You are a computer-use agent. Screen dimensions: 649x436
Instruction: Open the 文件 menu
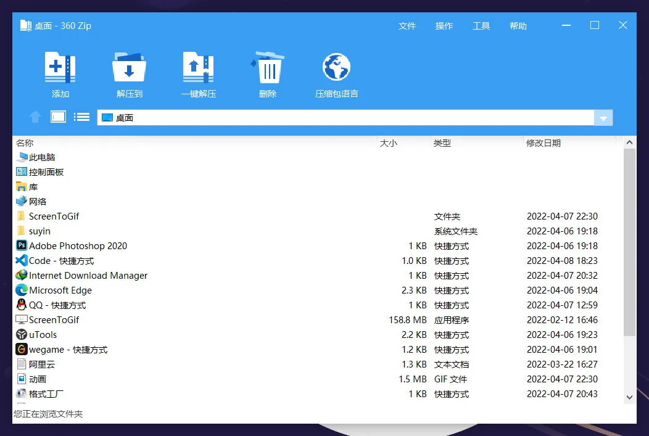(x=407, y=26)
